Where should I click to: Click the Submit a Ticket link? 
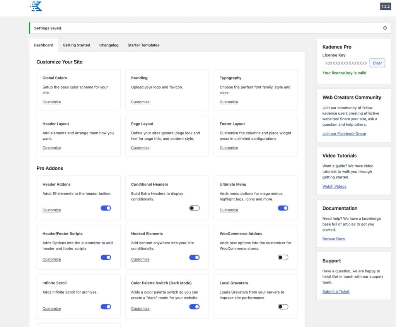[x=336, y=291]
